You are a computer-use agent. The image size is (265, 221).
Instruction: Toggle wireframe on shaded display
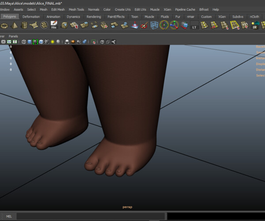41,42
